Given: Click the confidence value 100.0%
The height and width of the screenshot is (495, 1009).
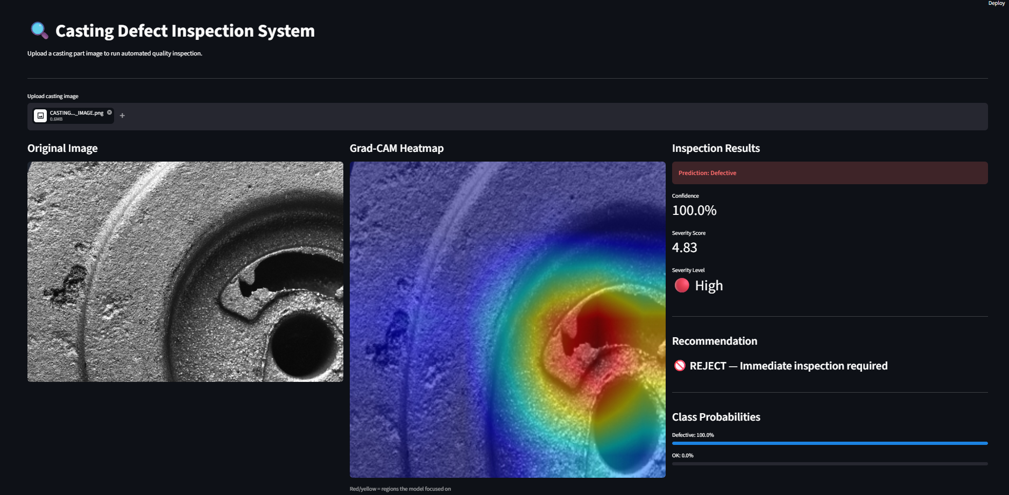Looking at the screenshot, I should coord(694,211).
